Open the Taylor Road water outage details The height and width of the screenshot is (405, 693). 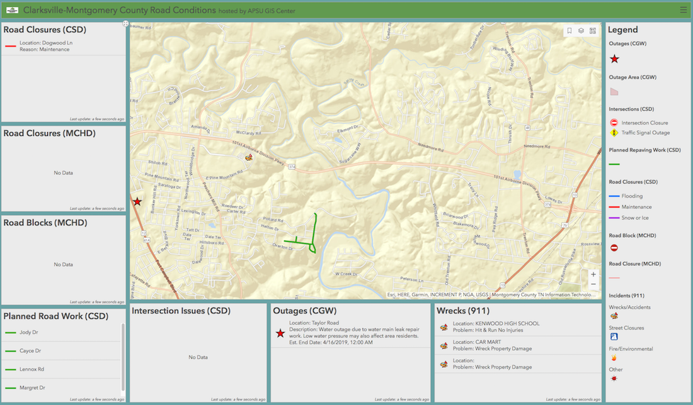tap(353, 333)
